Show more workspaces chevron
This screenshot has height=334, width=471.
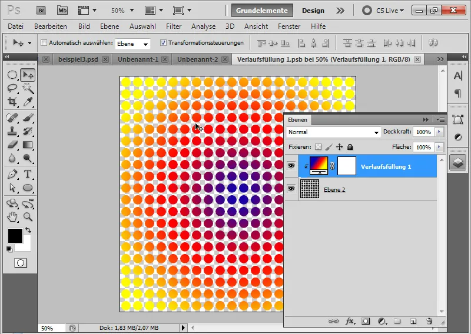pyautogui.click(x=340, y=11)
